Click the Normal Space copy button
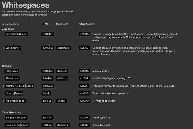 (14, 93)
